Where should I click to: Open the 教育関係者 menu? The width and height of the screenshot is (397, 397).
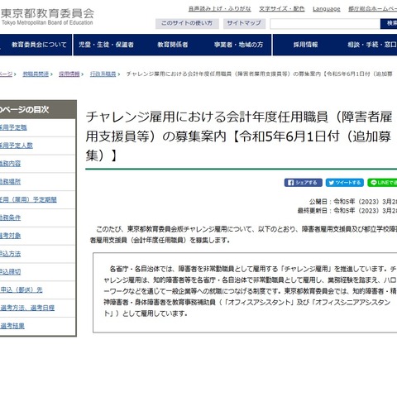click(173, 45)
